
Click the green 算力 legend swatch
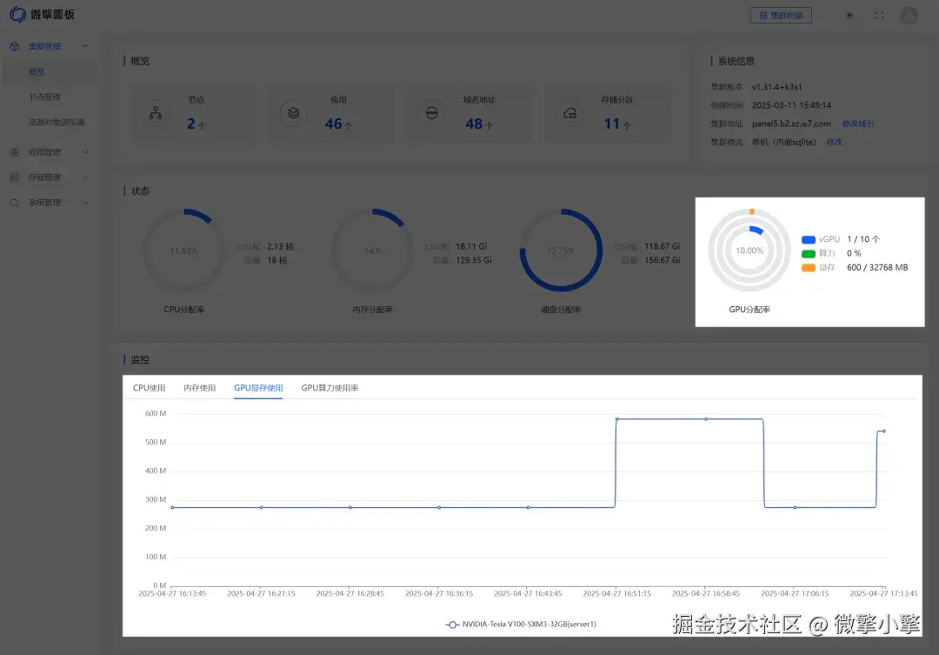pos(809,254)
